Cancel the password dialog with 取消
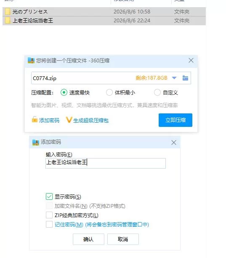The width and height of the screenshot is (226, 258). 123,239
